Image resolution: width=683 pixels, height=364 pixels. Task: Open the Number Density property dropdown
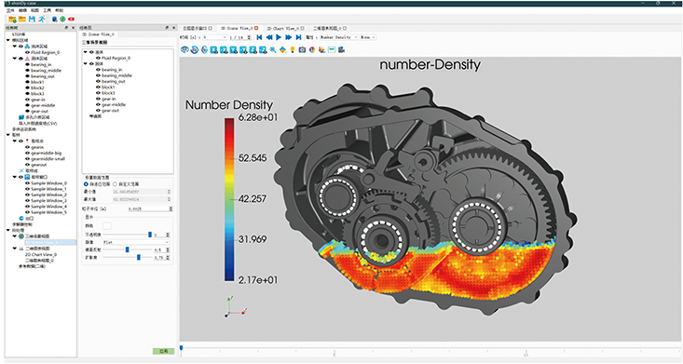[338, 37]
